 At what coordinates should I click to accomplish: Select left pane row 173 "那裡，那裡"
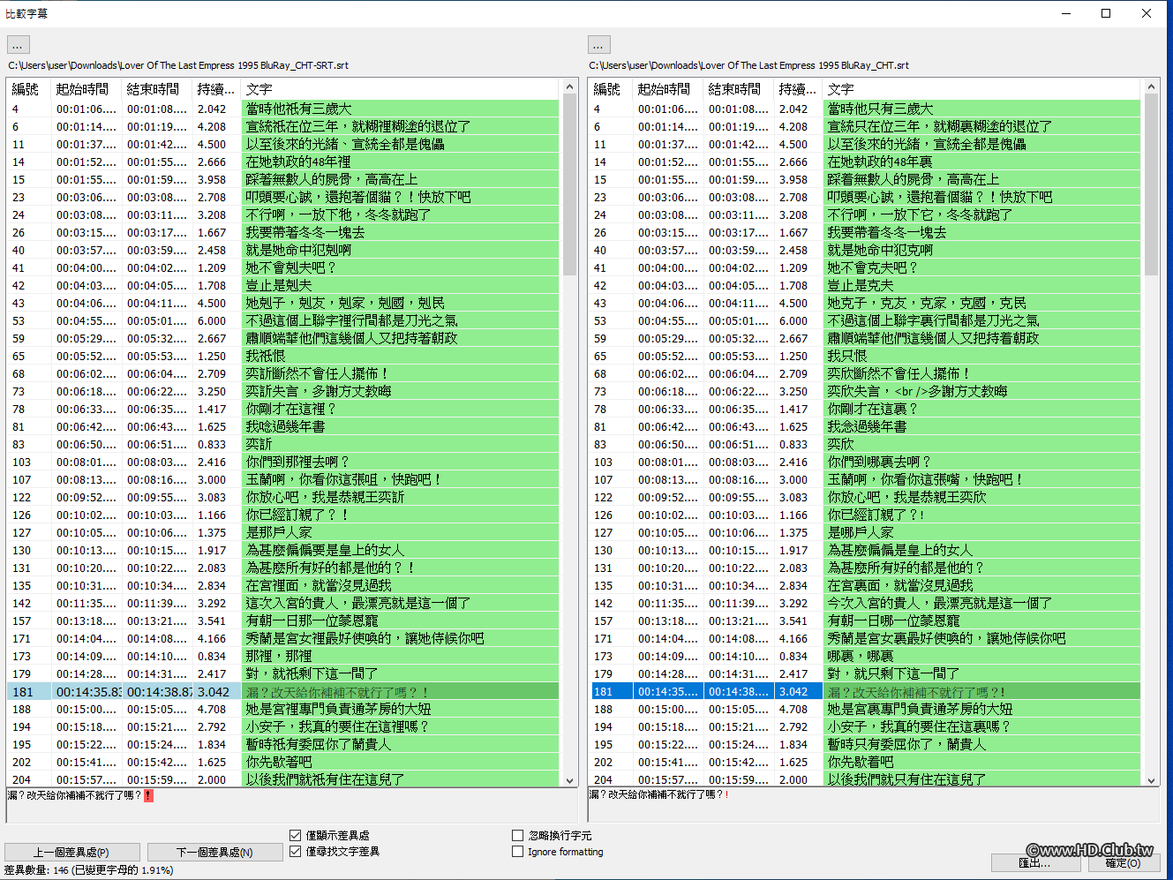282,656
